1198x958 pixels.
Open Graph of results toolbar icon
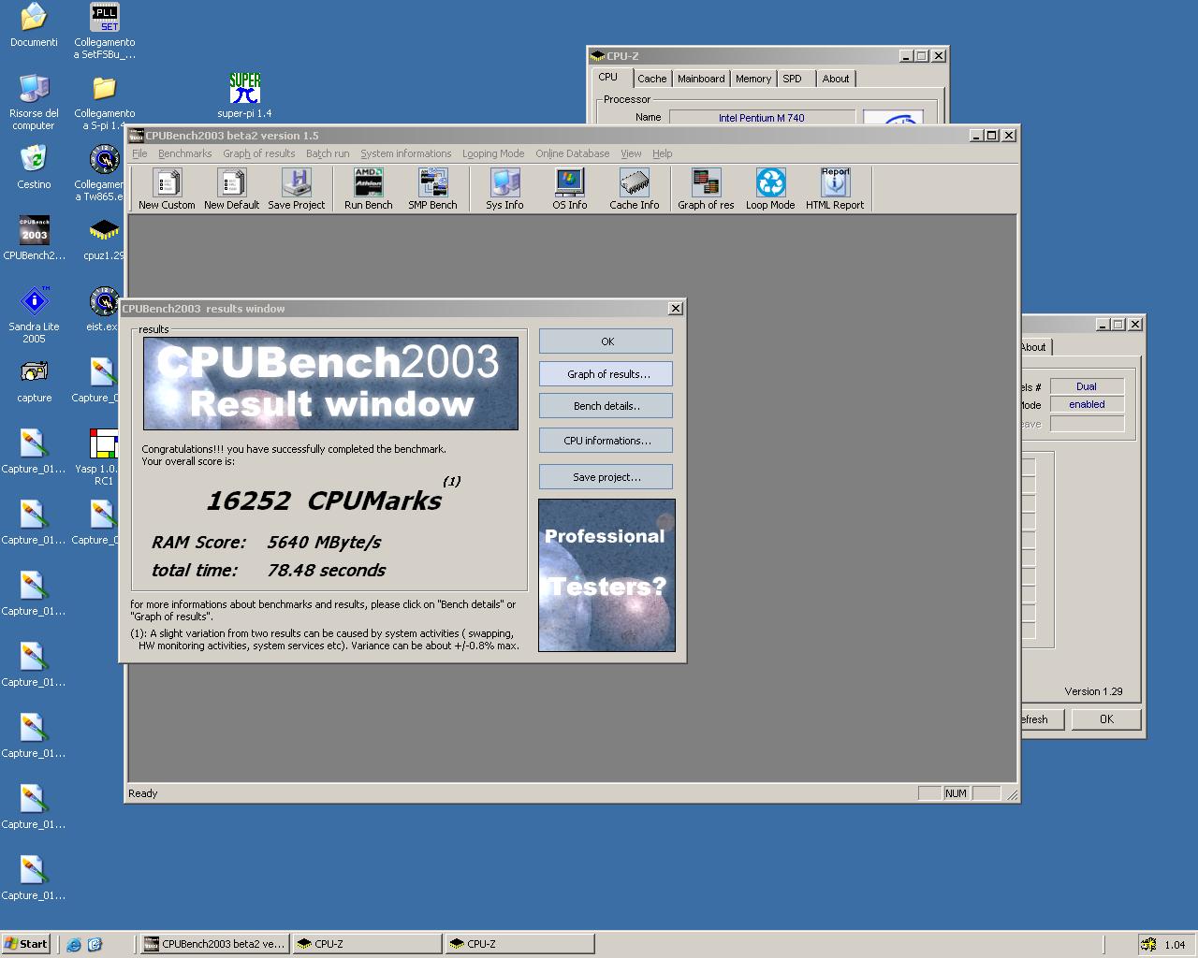[706, 189]
